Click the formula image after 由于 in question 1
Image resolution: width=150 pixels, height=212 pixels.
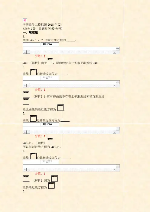[x=50, y=61]
